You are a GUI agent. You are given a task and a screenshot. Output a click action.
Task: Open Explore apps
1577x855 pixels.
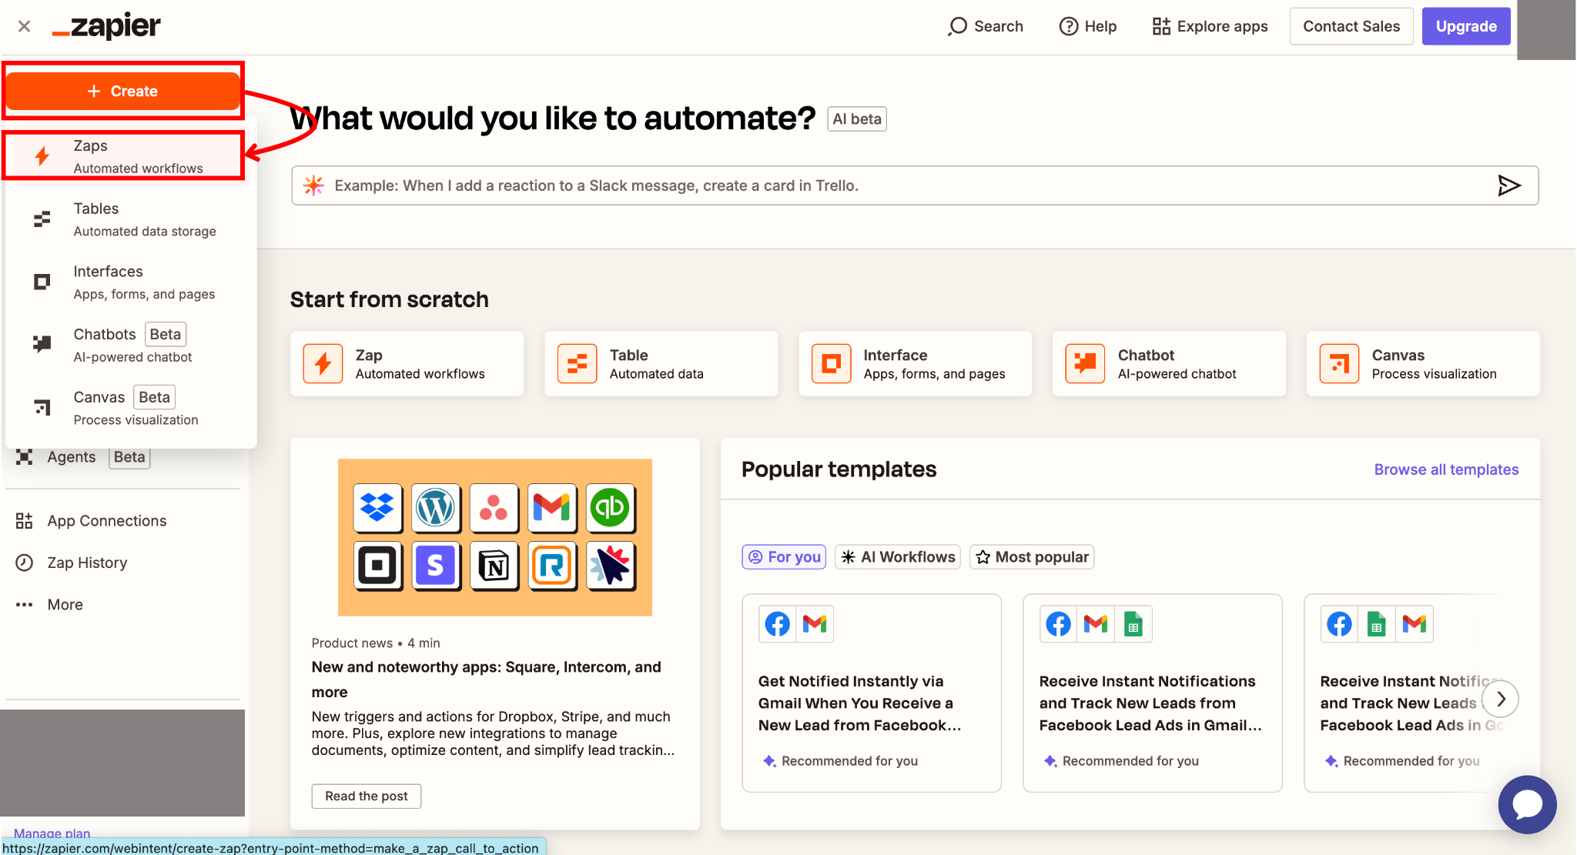[x=1210, y=26]
